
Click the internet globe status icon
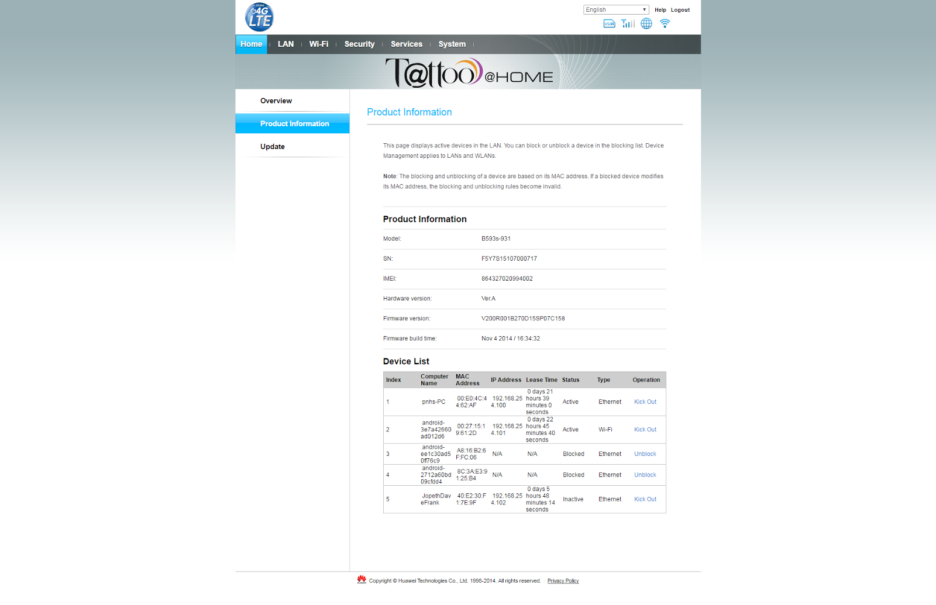646,23
